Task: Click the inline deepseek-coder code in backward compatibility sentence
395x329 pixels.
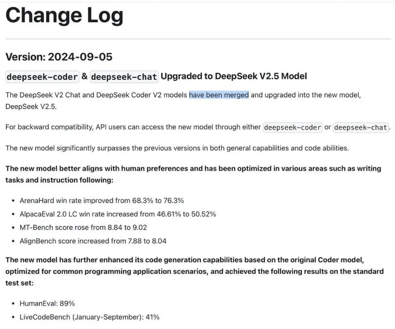Action: [x=292, y=127]
